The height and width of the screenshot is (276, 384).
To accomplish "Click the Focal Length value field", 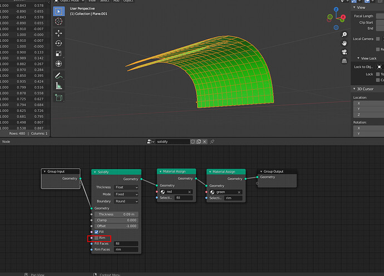I will [x=380, y=16].
